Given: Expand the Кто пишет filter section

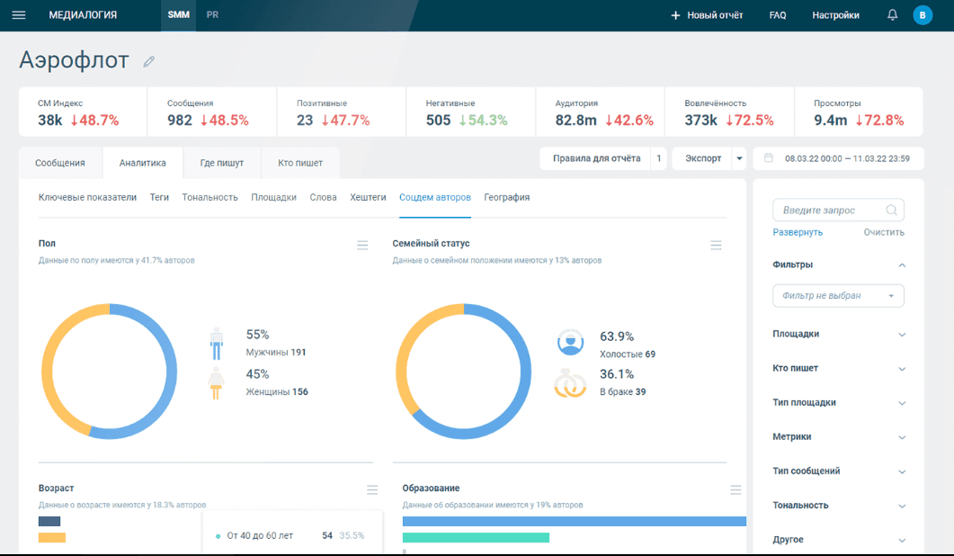Looking at the screenshot, I should click(x=902, y=369).
